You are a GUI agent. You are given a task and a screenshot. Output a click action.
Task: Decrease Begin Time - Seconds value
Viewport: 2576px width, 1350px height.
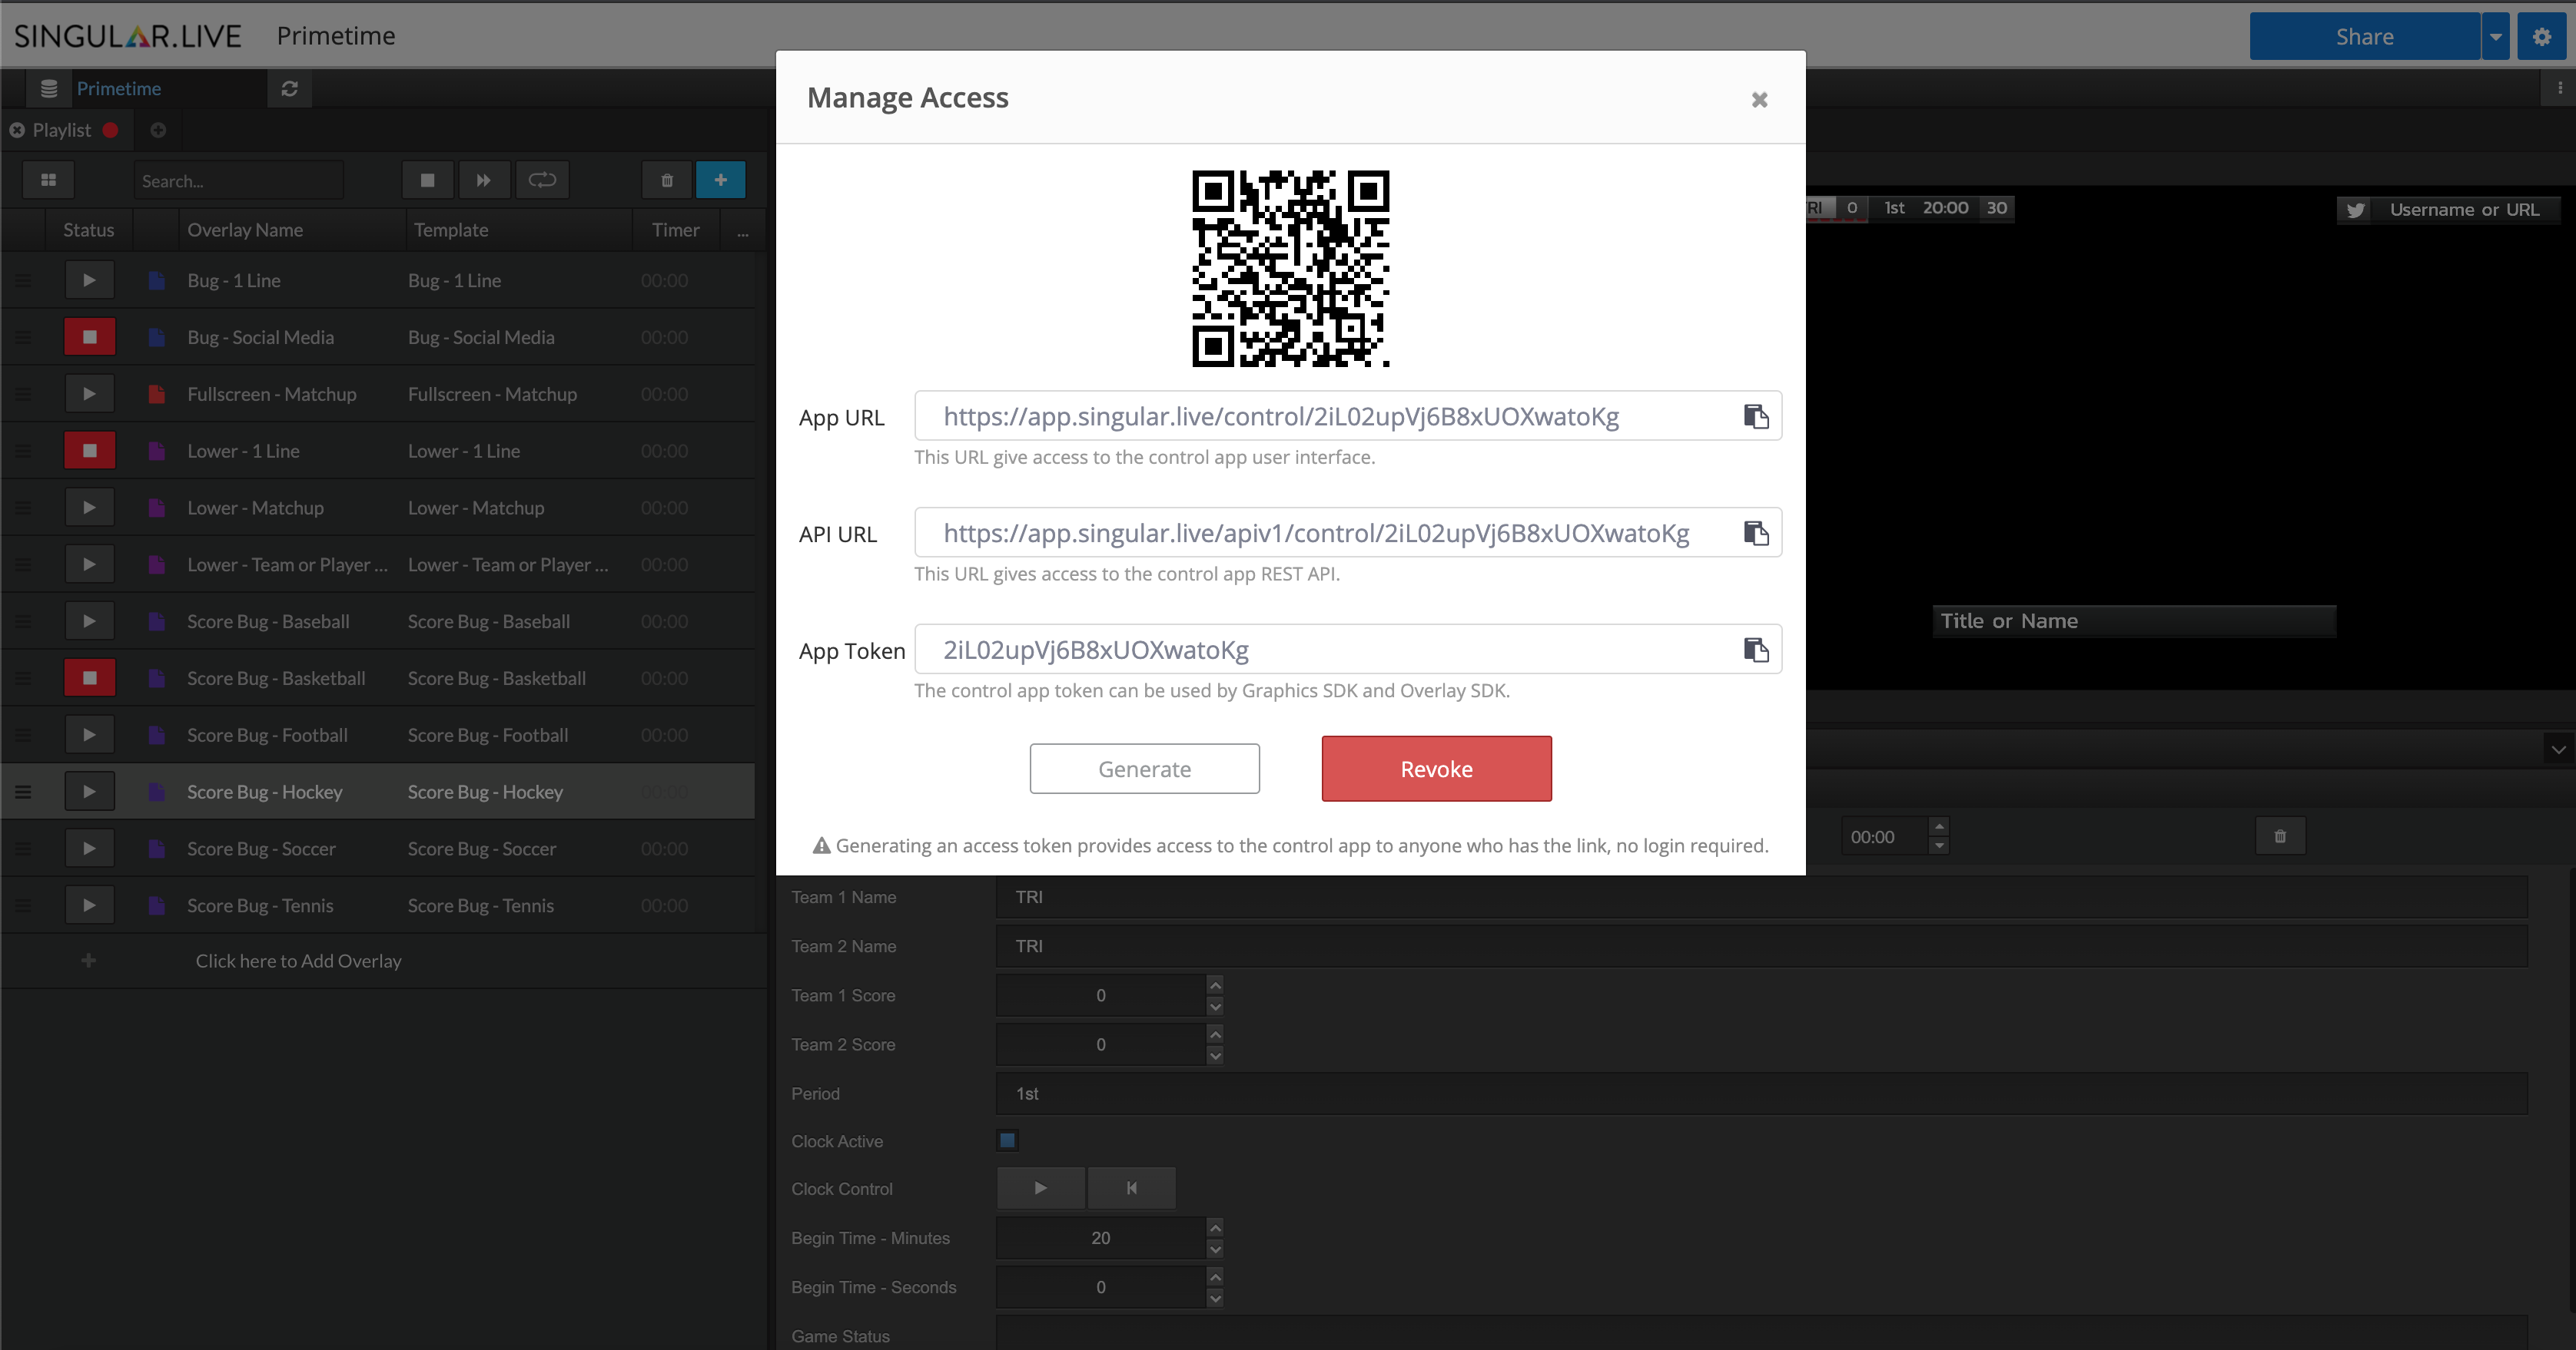(x=1215, y=1298)
